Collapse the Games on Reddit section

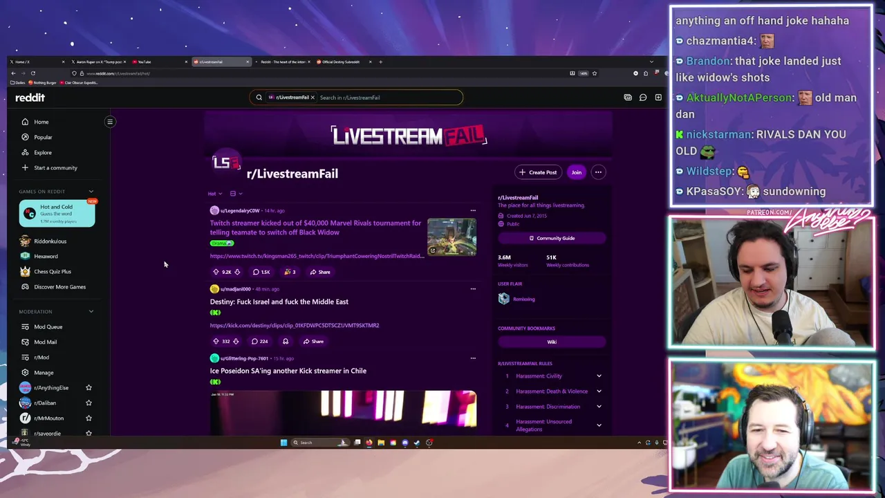click(91, 192)
